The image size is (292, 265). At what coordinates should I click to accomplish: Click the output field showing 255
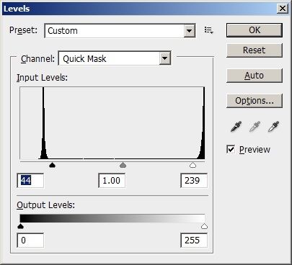coord(194,240)
